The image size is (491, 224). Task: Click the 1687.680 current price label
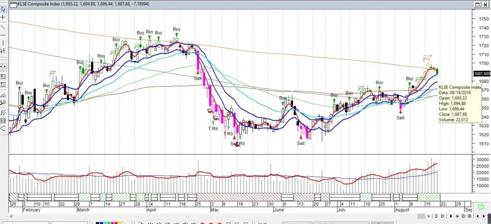click(481, 74)
